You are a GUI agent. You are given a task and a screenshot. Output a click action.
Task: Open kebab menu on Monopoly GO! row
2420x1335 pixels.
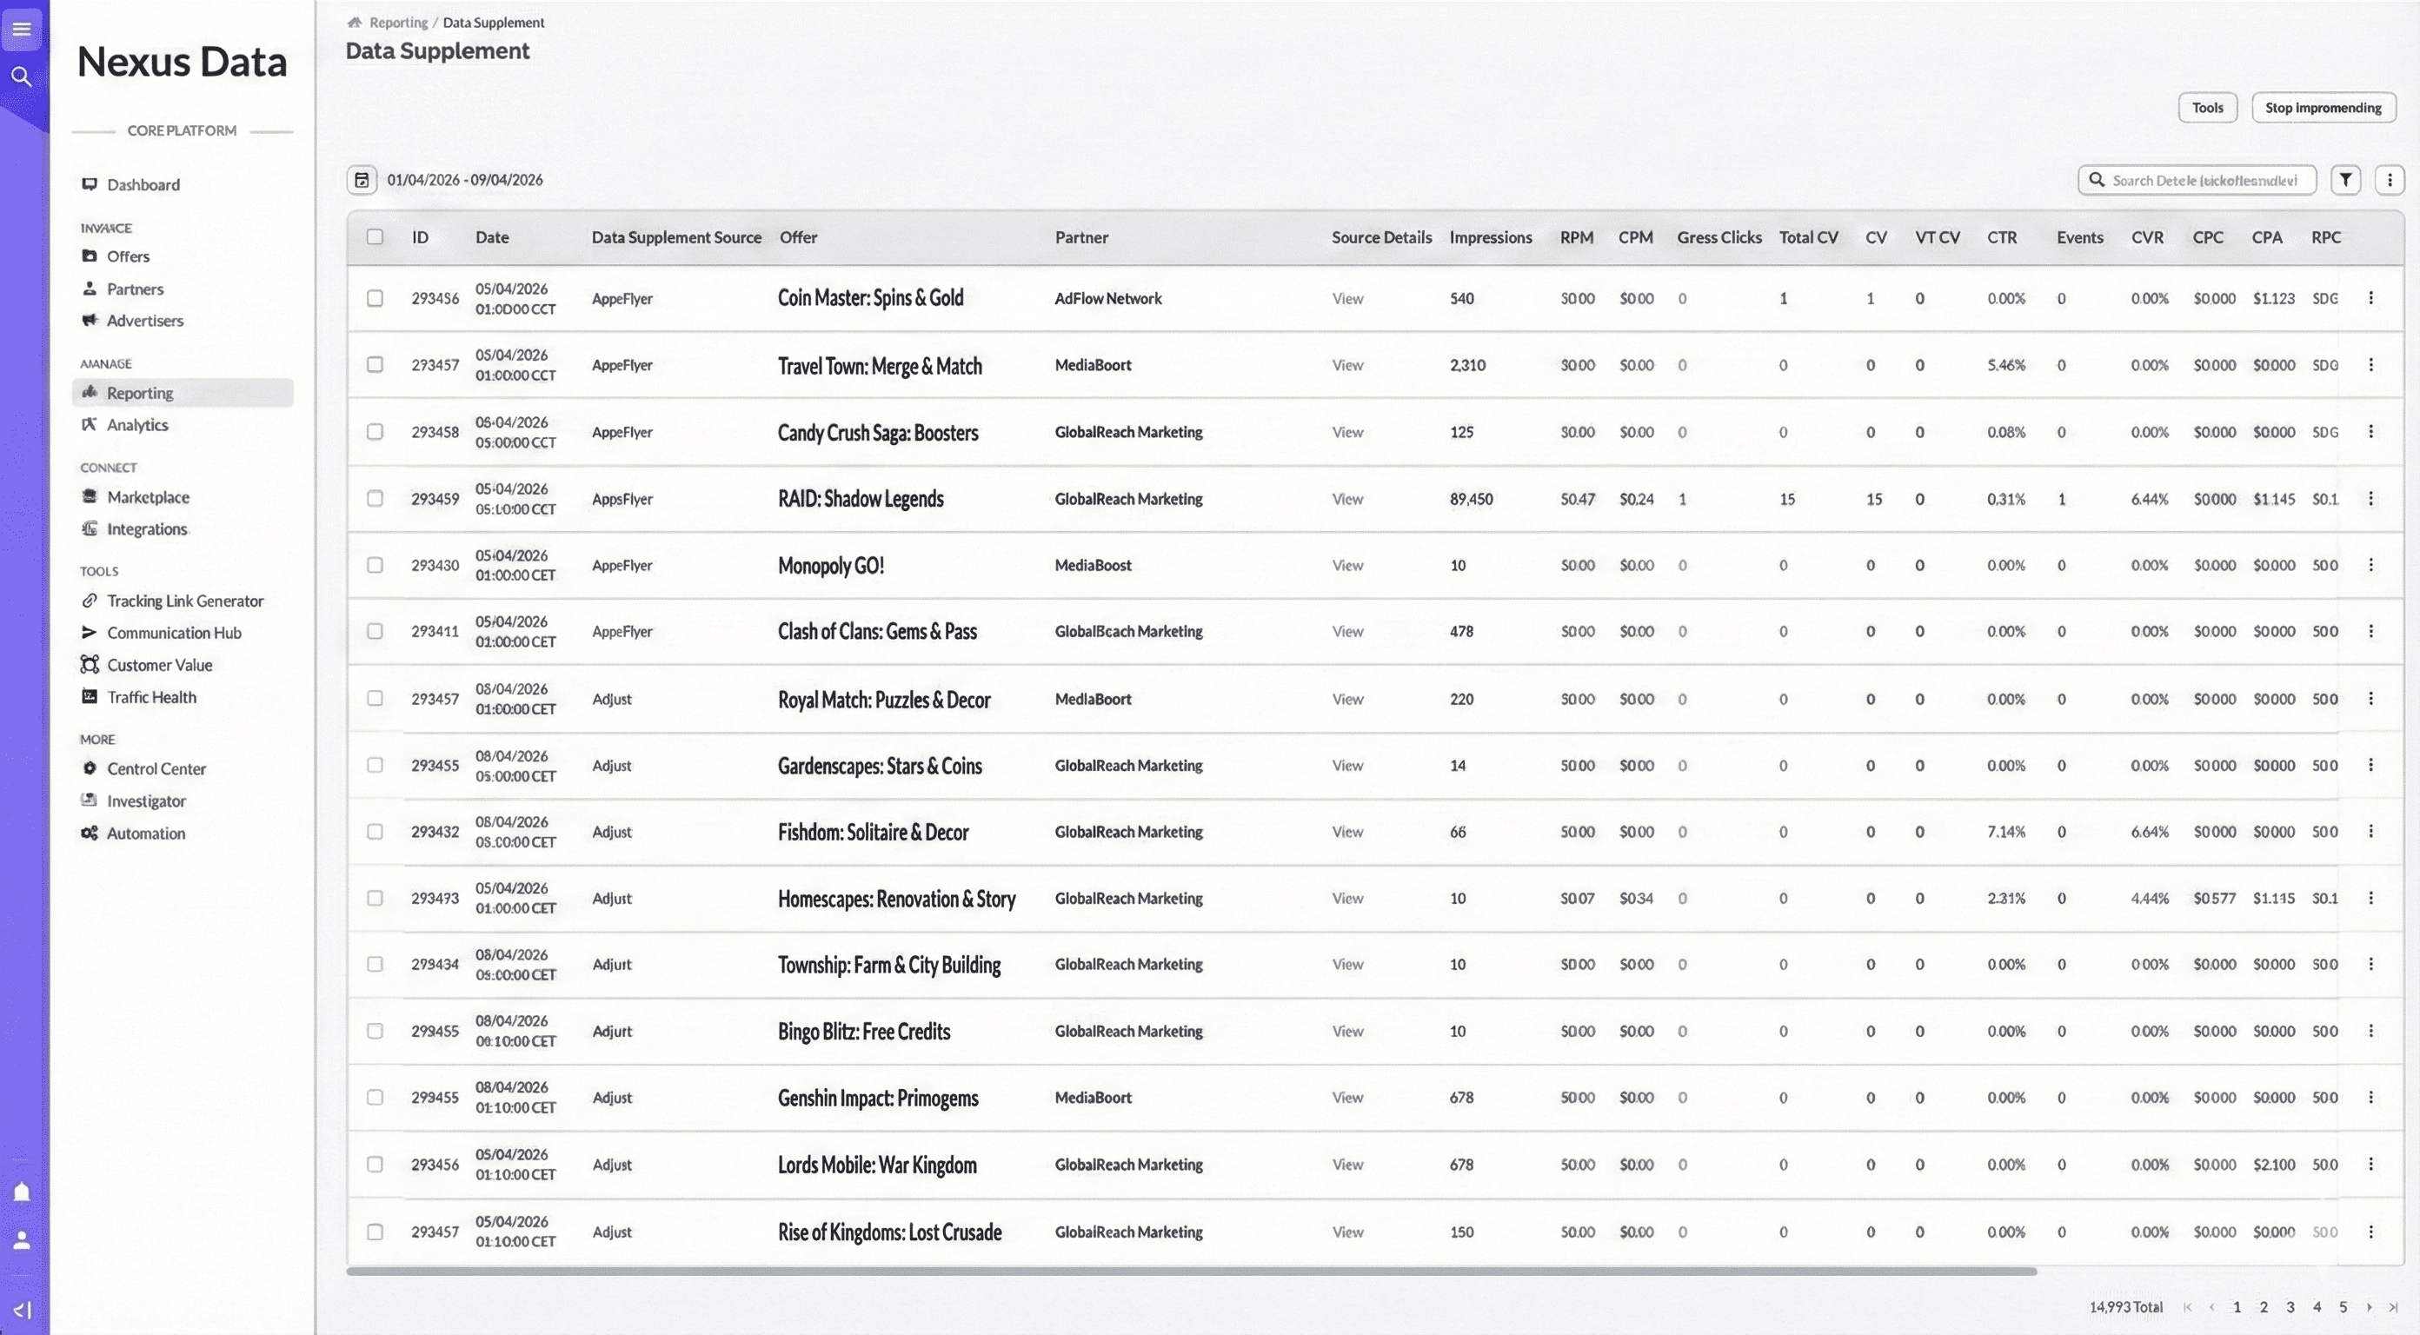[x=2371, y=565]
